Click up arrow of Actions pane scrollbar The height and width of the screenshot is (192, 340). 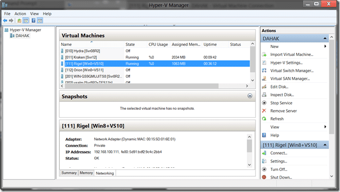click(332, 37)
